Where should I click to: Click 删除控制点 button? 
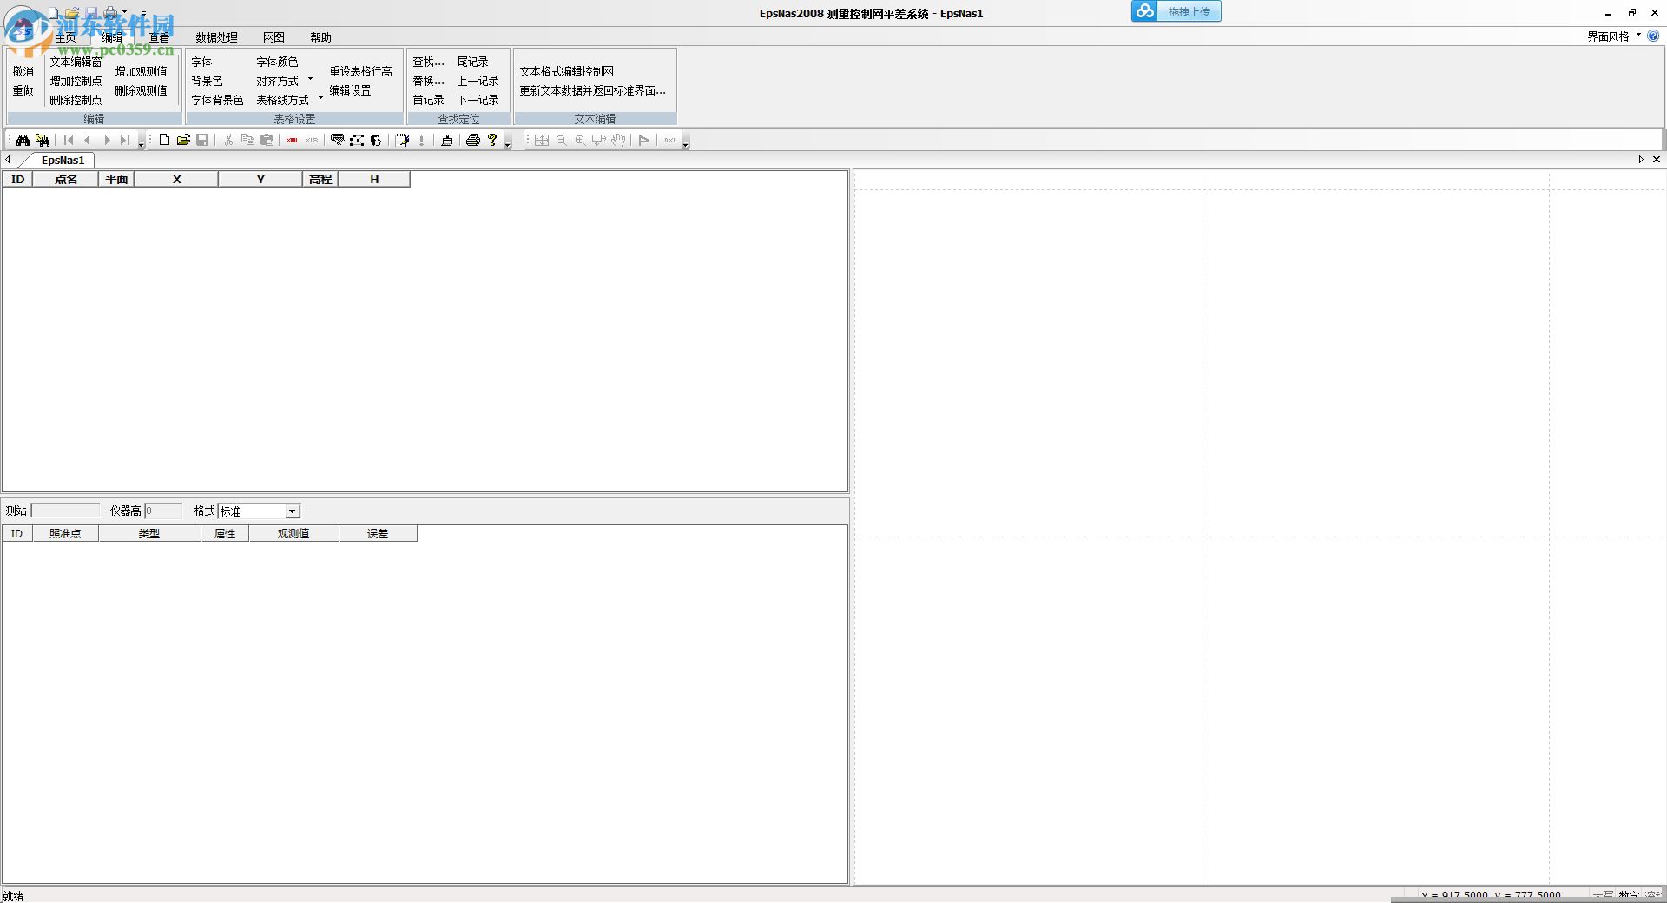coord(76,100)
